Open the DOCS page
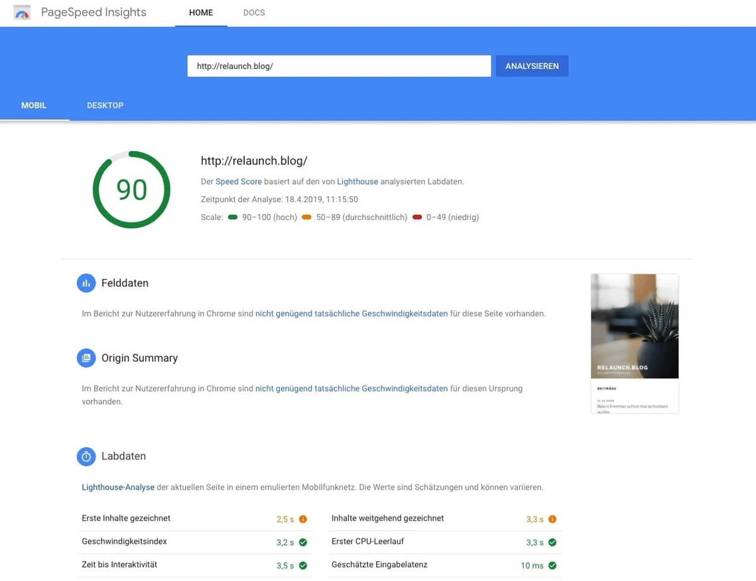This screenshot has width=756, height=581. click(x=254, y=12)
